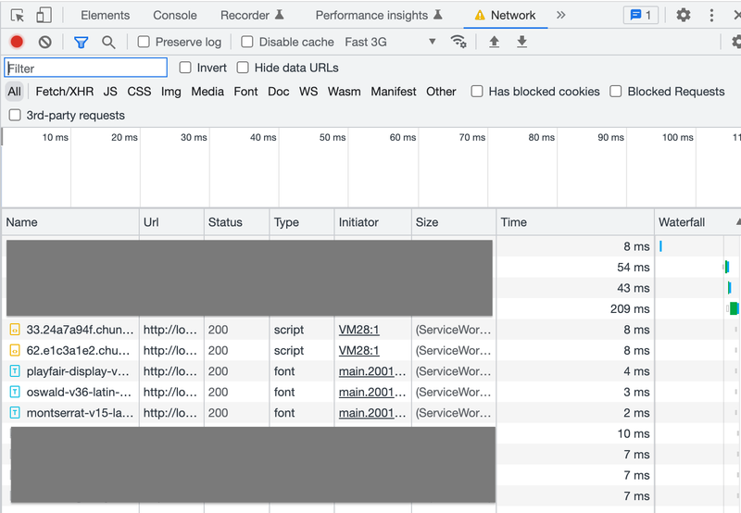The height and width of the screenshot is (513, 741).
Task: Filter requests by Font type
Action: pos(245,91)
